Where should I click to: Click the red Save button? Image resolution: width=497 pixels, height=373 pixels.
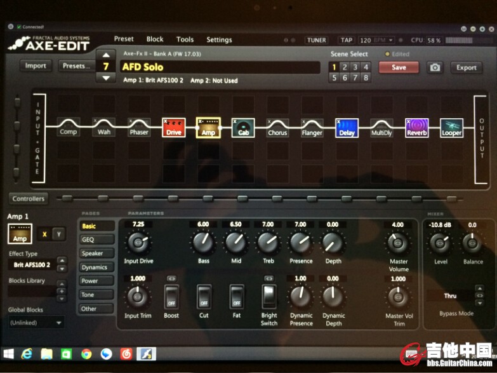(399, 67)
